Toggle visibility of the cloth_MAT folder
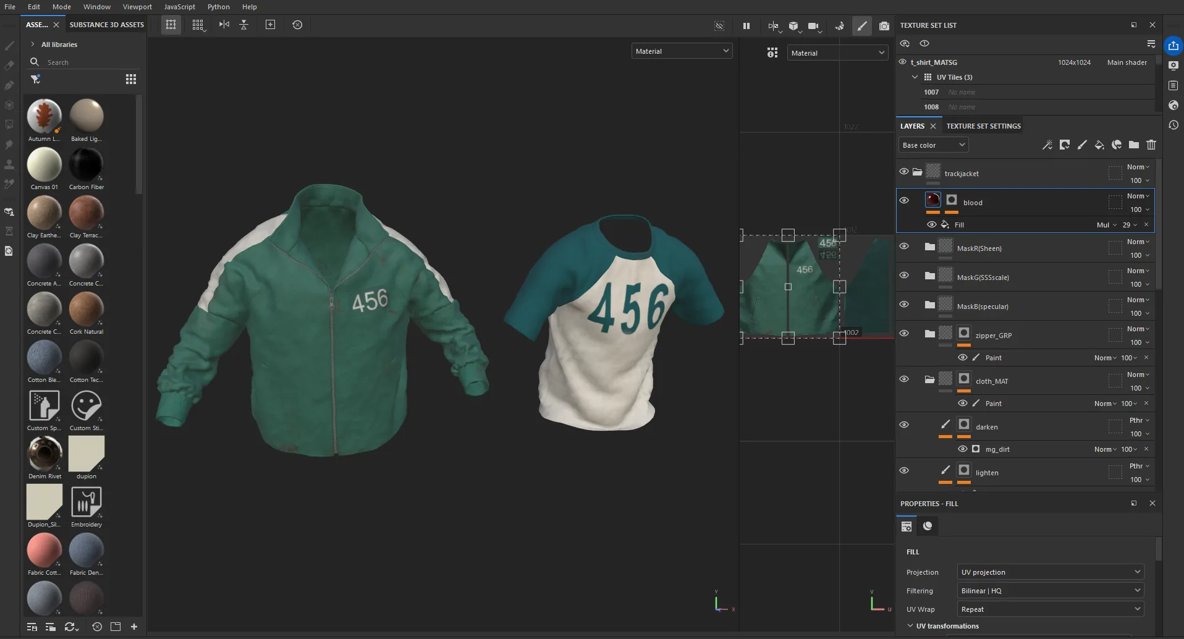The width and height of the screenshot is (1184, 639). [904, 379]
